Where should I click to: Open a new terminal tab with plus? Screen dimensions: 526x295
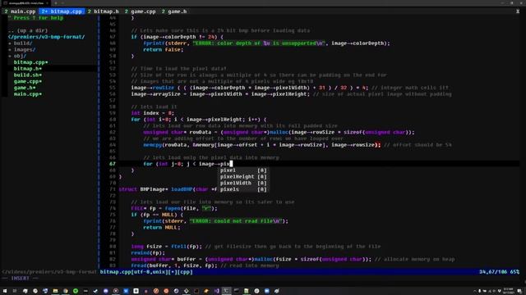[x=56, y=3]
